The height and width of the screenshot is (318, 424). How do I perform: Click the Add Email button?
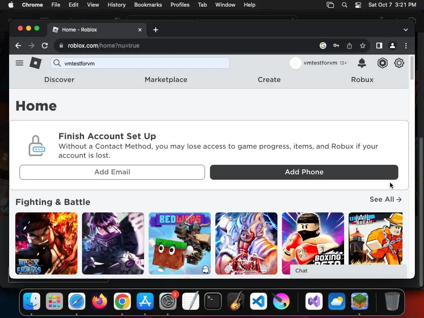pyautogui.click(x=112, y=172)
